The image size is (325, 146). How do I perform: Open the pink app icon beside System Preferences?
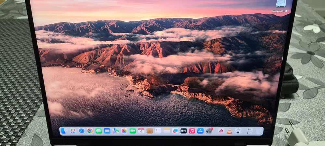[x=221, y=131]
